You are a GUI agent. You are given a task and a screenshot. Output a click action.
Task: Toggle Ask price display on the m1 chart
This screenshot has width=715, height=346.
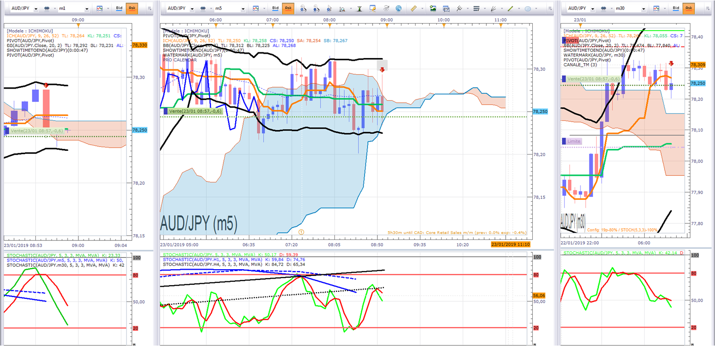pyautogui.click(x=132, y=8)
